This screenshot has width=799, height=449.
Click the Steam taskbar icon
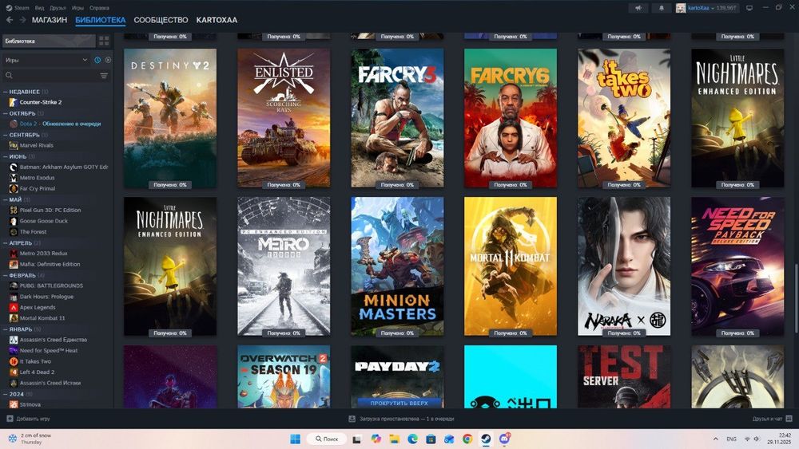[x=486, y=439]
